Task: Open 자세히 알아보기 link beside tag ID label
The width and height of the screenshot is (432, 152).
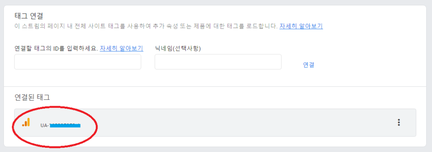Action: [x=121, y=49]
